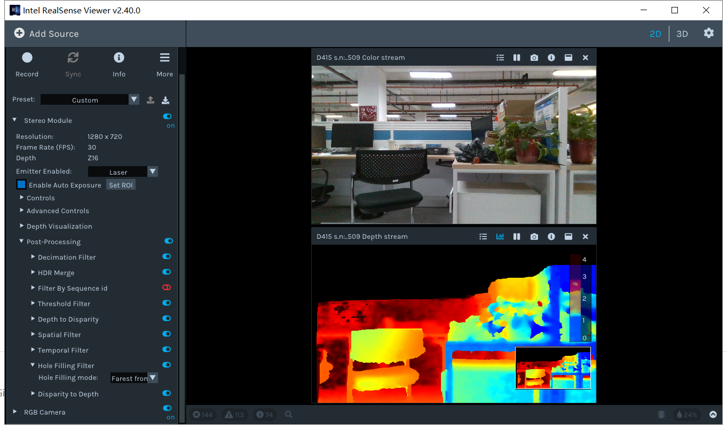Pause the Color stream
This screenshot has width=727, height=429.
point(517,58)
